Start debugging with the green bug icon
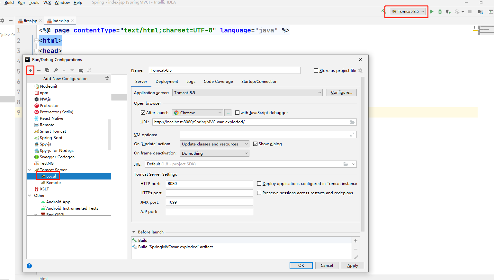This screenshot has height=280, width=494. click(x=440, y=12)
